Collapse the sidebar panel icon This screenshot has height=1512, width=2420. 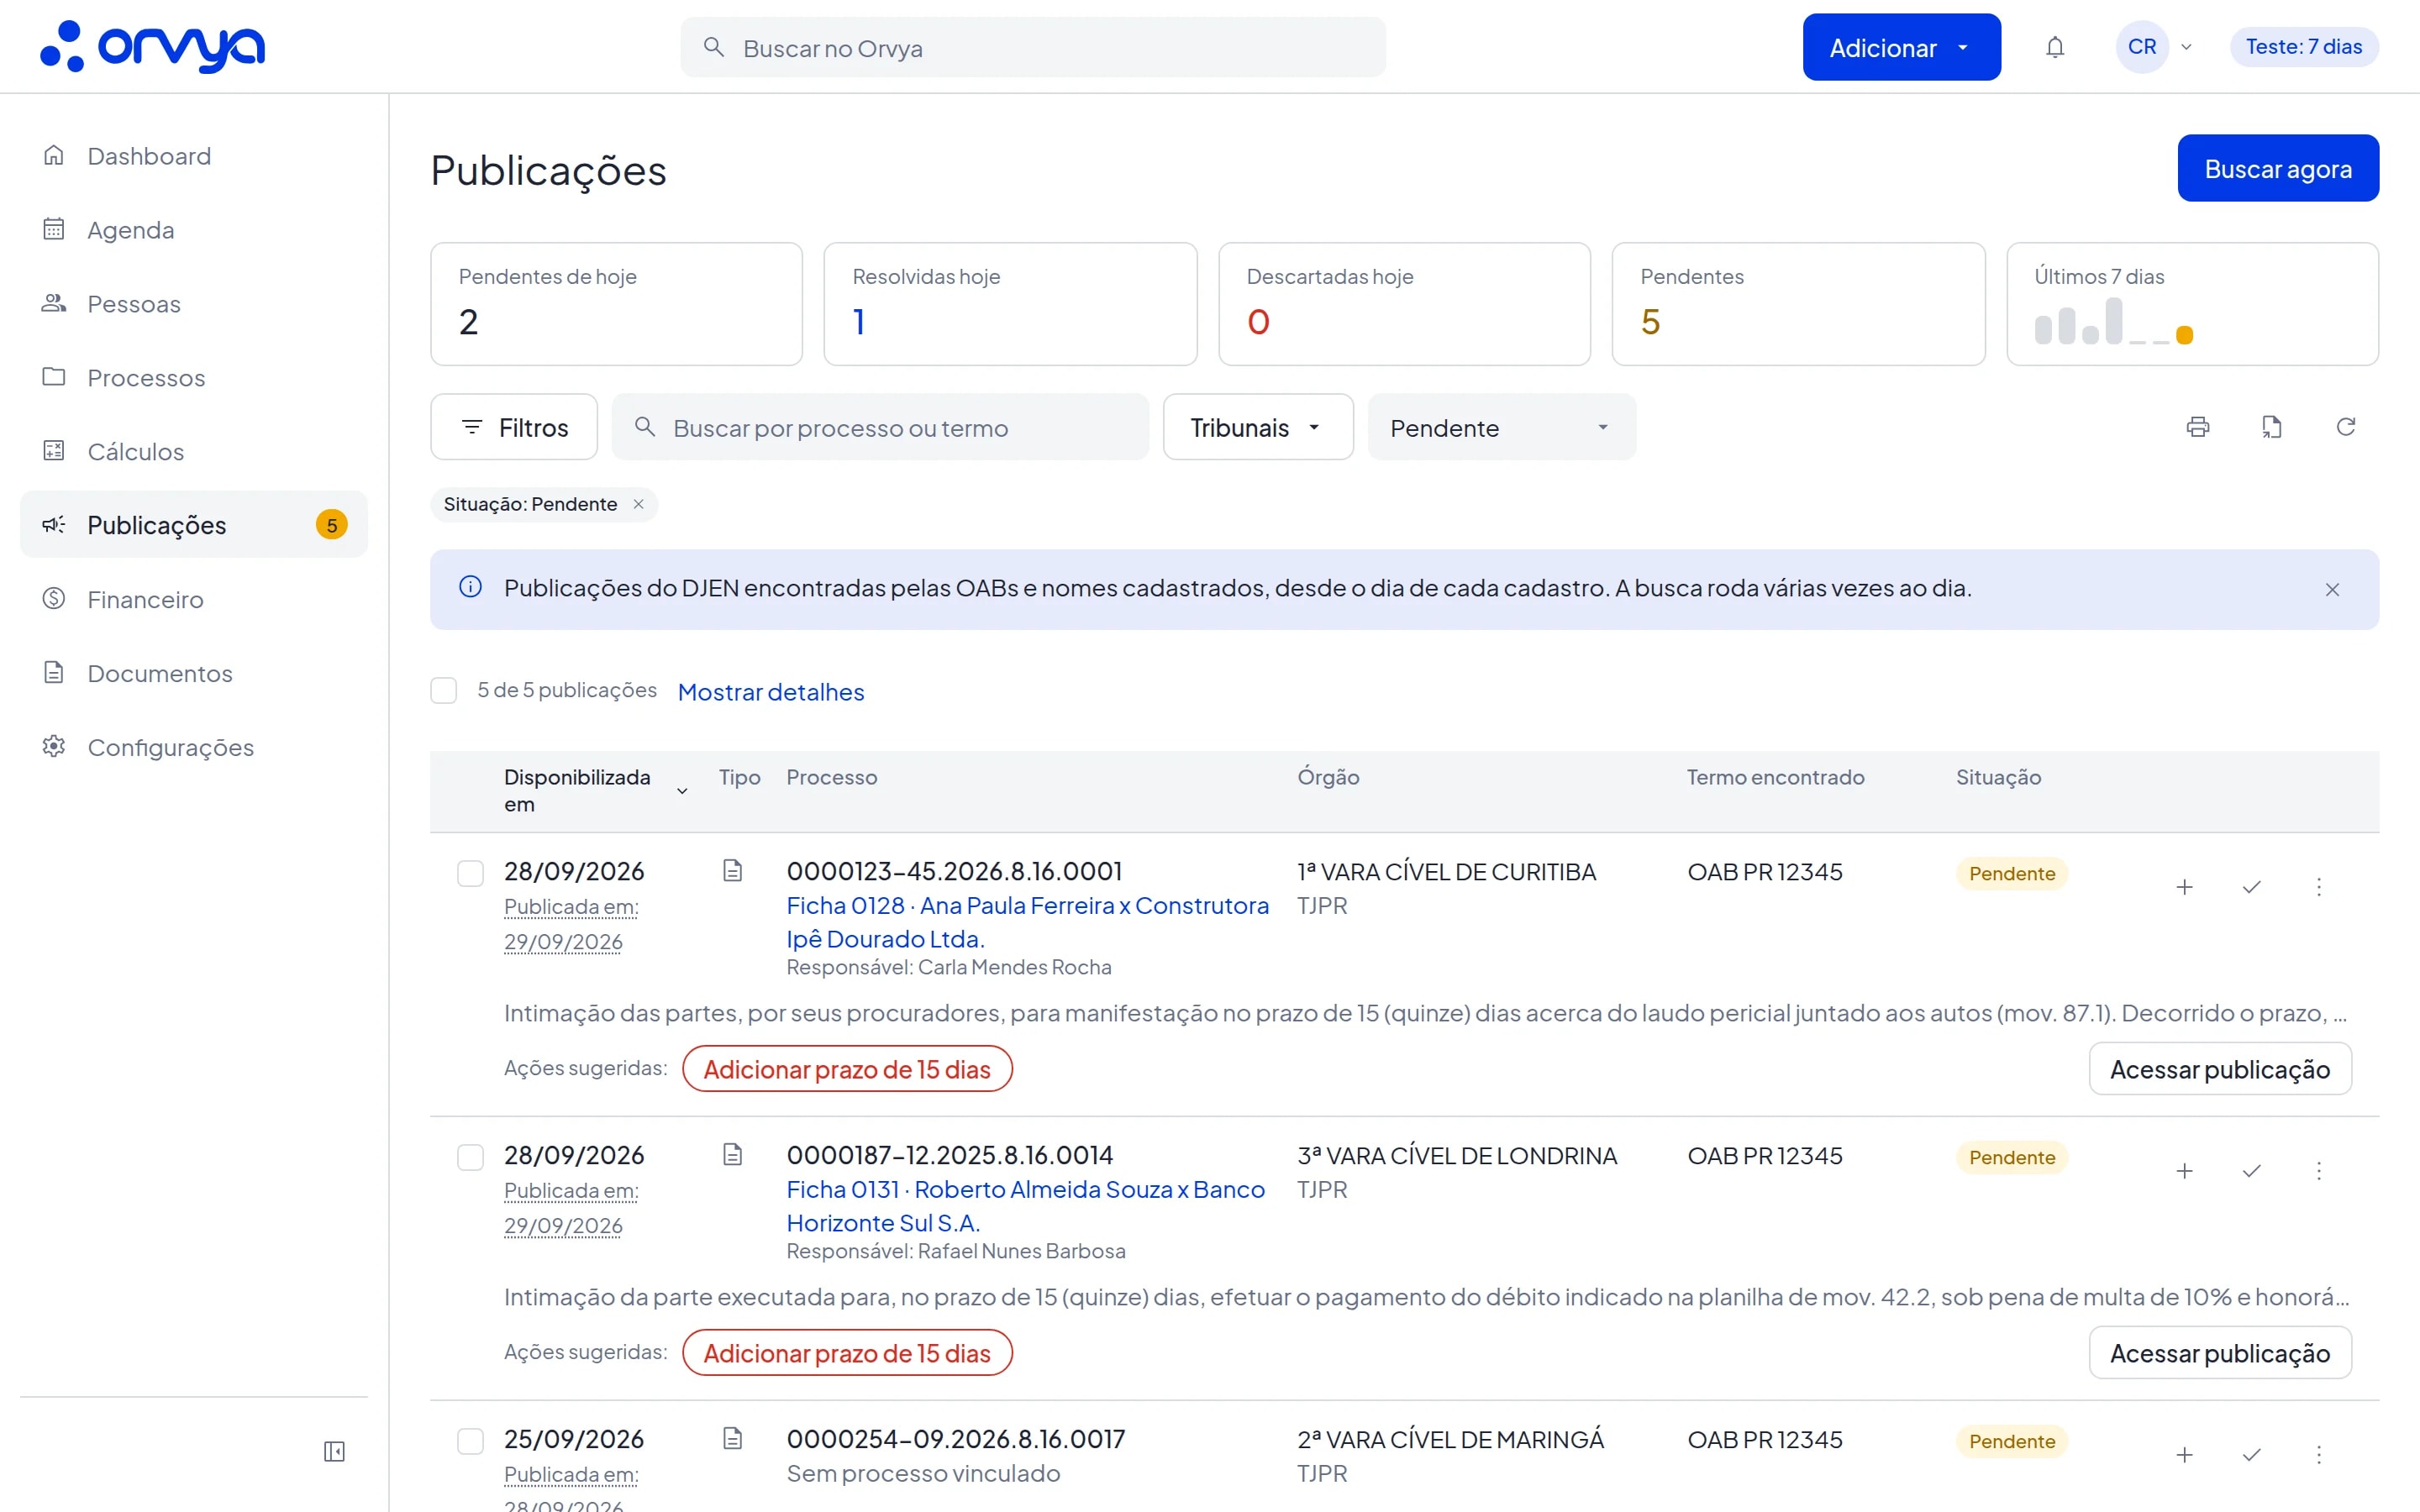click(335, 1451)
